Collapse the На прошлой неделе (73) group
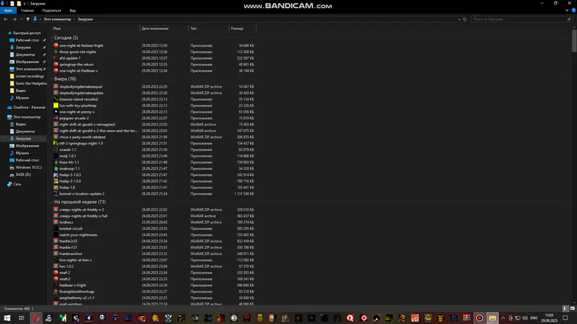Viewport: 577px width, 324px height. coord(51,202)
